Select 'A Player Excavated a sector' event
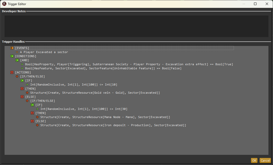Screen dimensions: 273x165 [x=44, y=52]
